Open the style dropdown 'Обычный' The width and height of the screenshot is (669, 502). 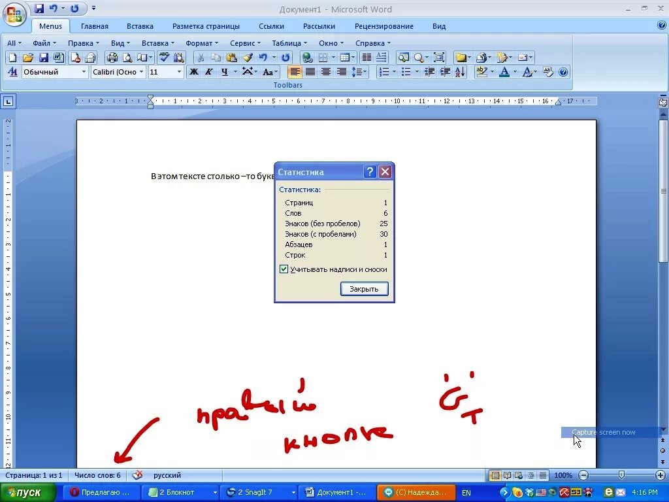84,72
